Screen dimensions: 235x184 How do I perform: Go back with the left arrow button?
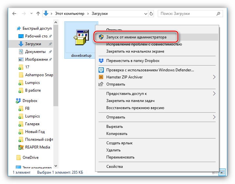coord(14,14)
